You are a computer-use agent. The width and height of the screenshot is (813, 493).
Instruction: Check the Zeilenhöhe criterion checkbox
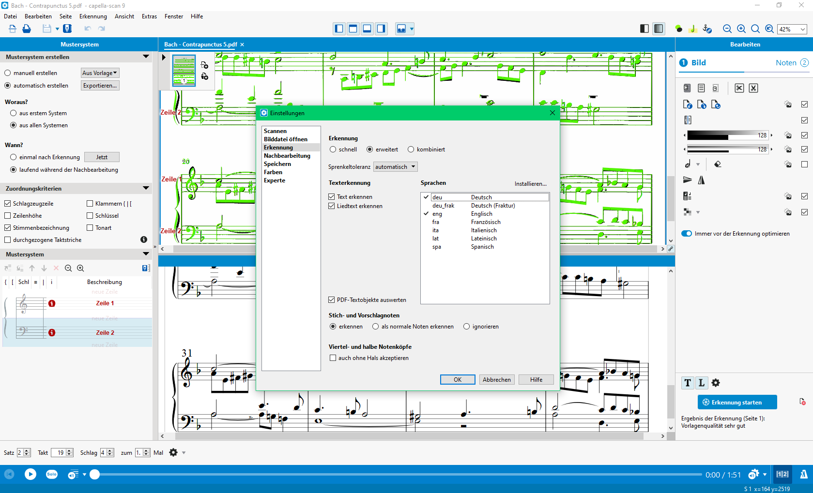7,216
